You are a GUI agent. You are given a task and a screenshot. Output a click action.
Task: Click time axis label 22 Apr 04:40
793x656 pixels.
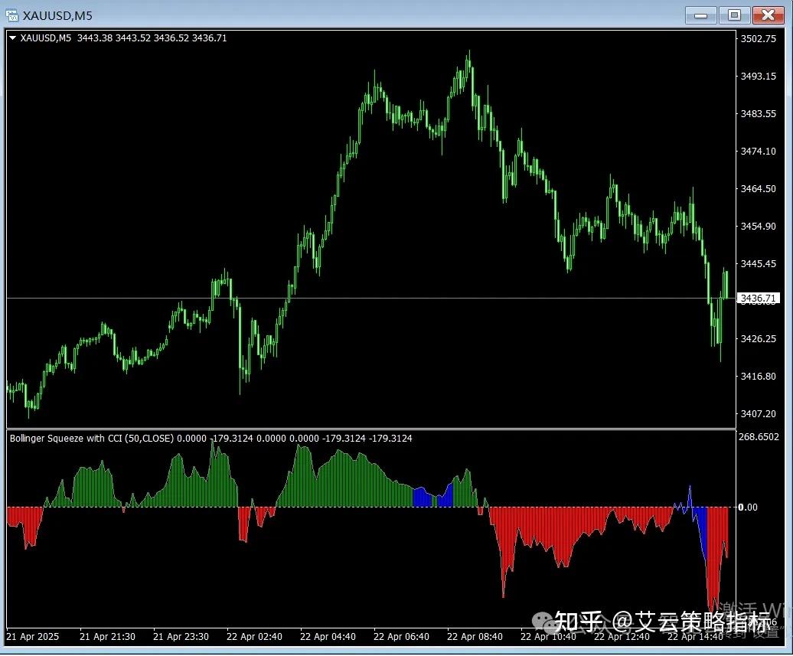328,636
